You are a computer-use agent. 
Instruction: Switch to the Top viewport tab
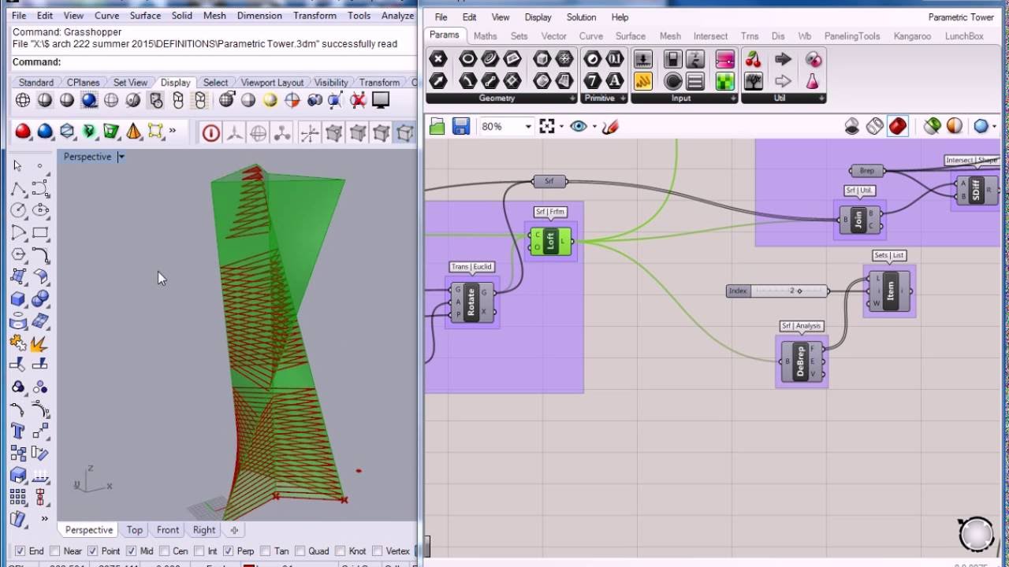(135, 530)
